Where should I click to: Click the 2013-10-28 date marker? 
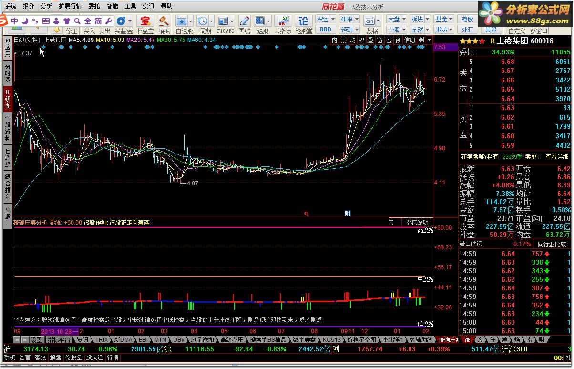click(x=61, y=331)
